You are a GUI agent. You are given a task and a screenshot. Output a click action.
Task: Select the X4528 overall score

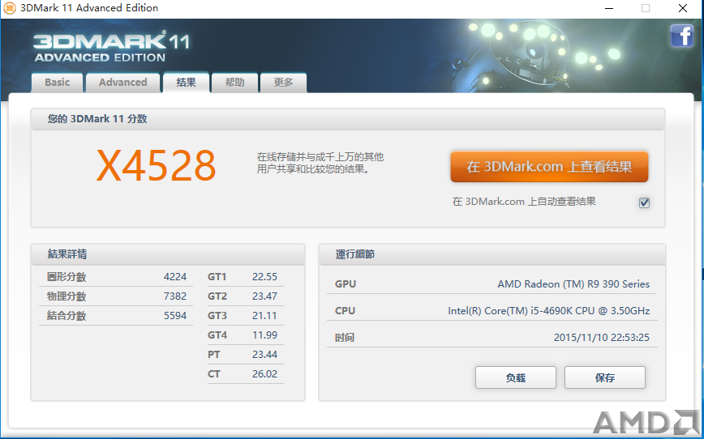pos(157,165)
